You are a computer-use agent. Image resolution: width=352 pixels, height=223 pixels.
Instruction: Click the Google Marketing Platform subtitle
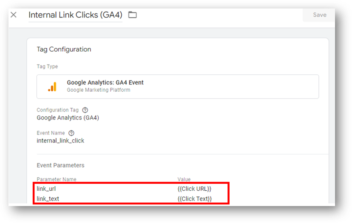[x=99, y=90]
